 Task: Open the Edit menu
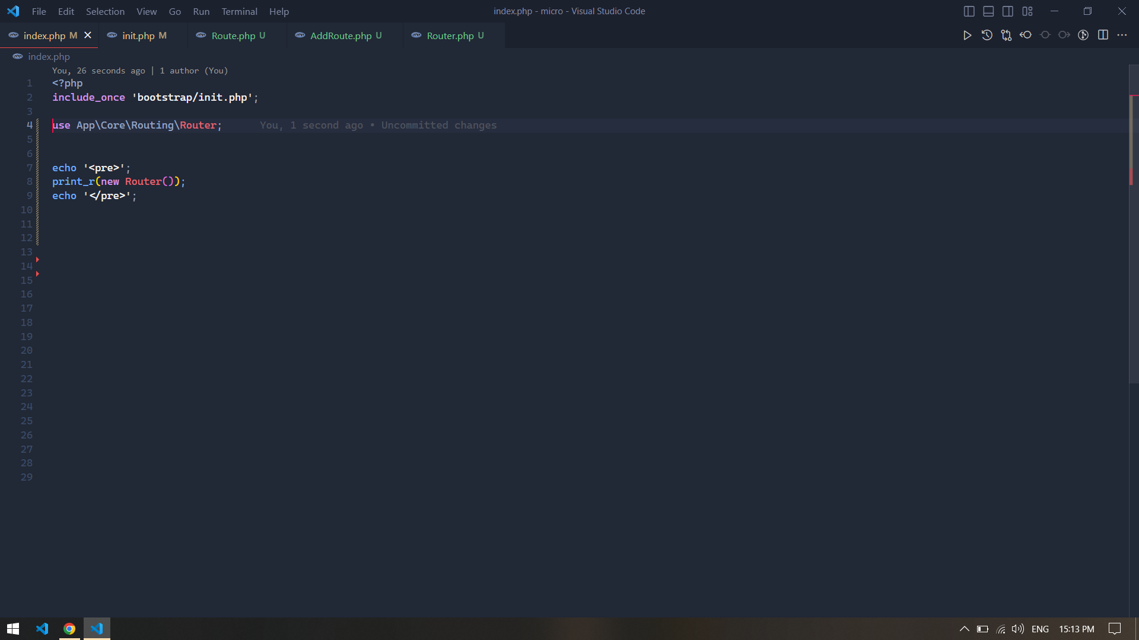(x=66, y=11)
